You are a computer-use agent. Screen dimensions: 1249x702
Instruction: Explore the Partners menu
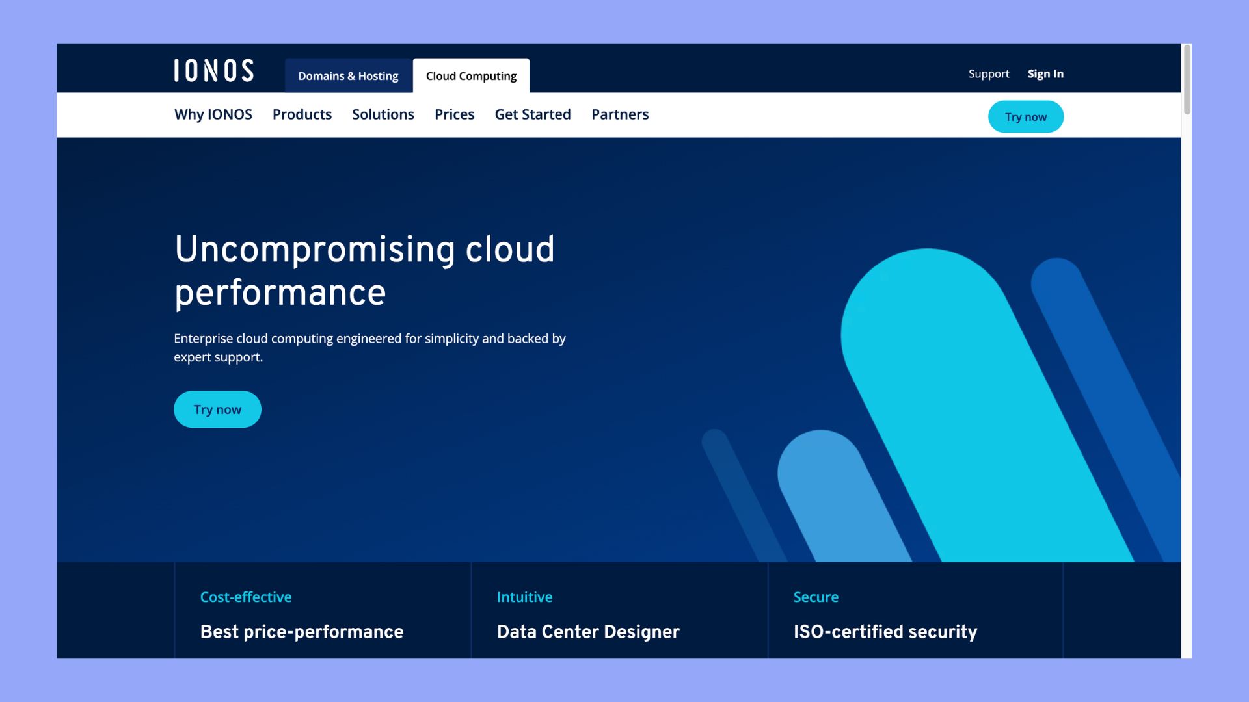pos(619,114)
